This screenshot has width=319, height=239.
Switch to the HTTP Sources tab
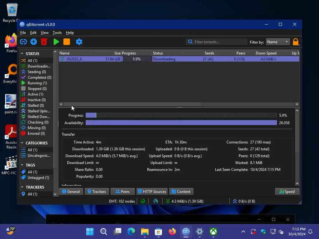(x=152, y=192)
